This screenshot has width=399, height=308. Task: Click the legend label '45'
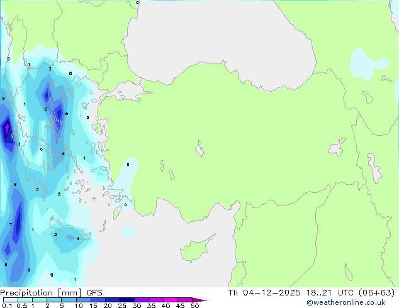tap(180, 305)
